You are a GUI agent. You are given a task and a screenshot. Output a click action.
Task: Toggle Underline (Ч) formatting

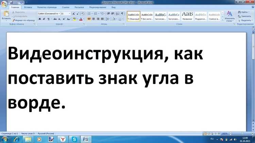tap(48, 19)
